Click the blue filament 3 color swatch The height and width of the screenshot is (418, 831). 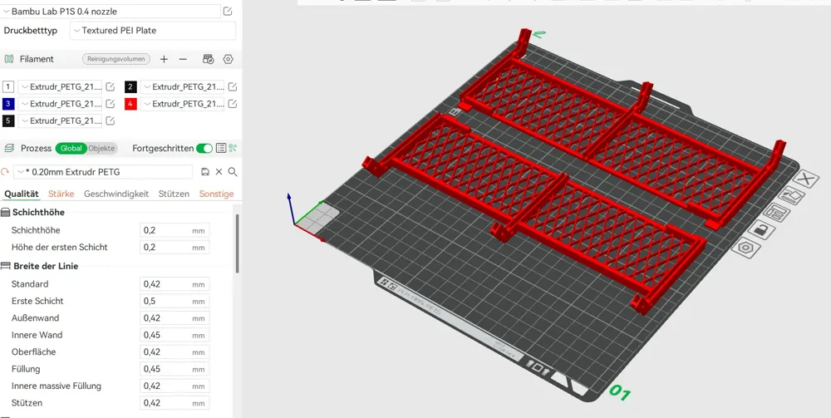8,104
